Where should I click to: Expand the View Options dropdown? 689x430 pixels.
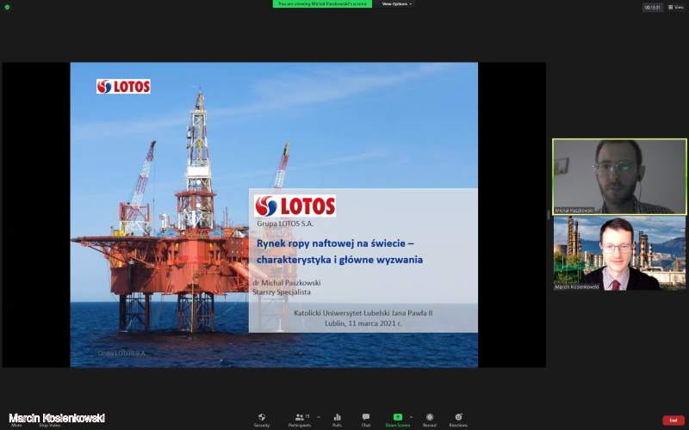click(x=396, y=3)
